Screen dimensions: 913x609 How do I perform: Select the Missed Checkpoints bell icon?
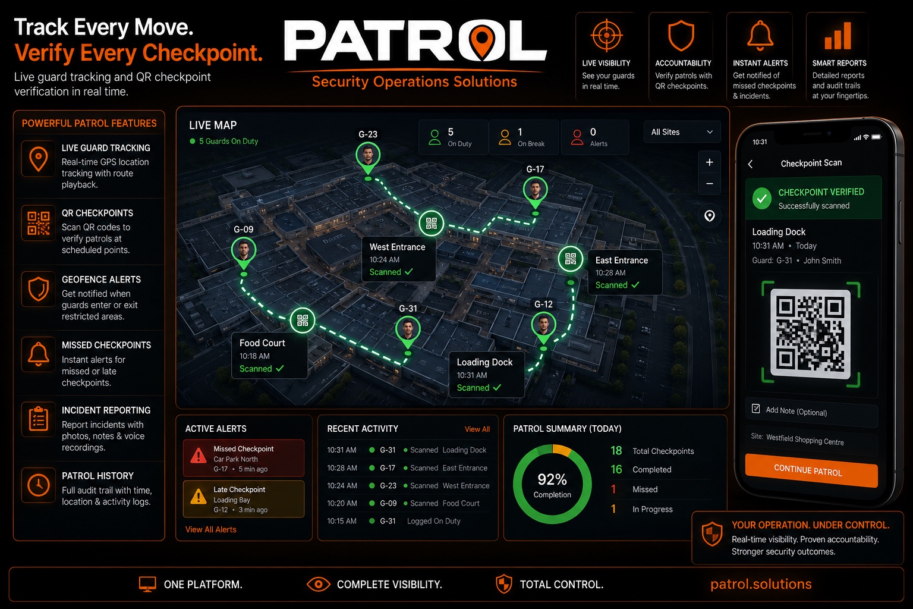click(39, 354)
